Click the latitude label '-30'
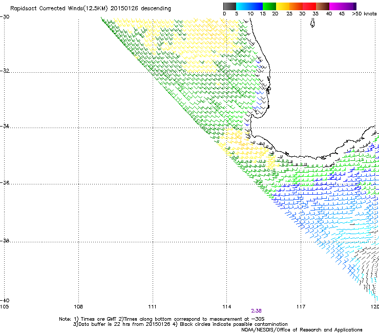 click(x=5, y=17)
